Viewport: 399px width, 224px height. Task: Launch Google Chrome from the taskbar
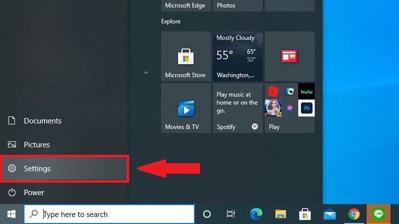click(x=354, y=214)
